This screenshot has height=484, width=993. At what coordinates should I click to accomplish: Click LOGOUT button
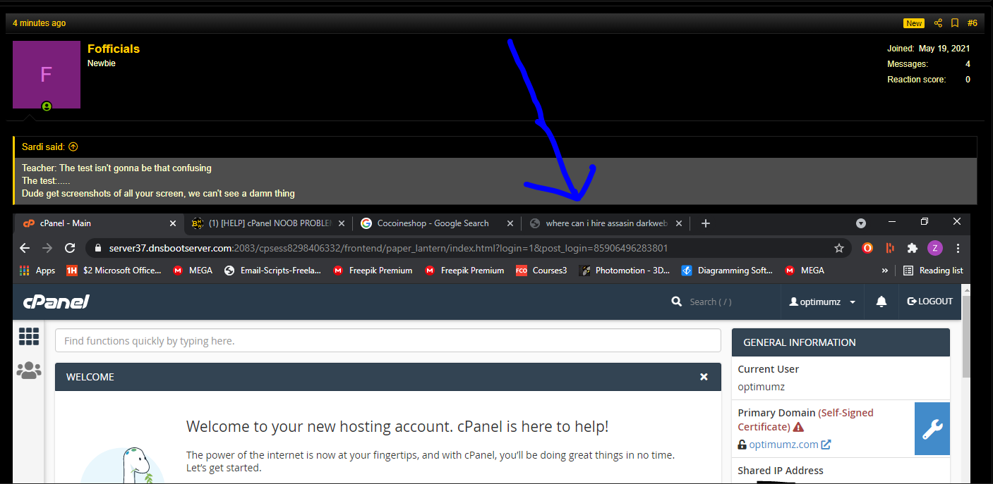(929, 302)
